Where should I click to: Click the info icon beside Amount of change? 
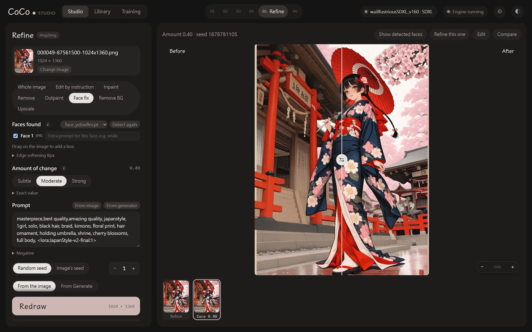[64, 168]
